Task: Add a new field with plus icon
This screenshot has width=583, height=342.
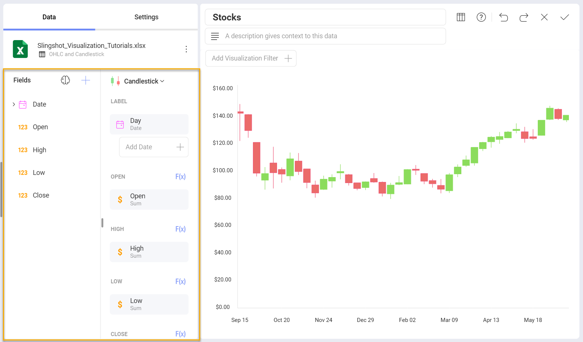Action: tap(86, 80)
